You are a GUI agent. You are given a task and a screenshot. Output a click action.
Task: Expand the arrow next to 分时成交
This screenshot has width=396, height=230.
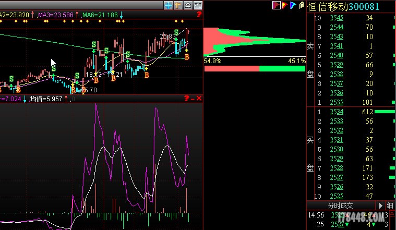coord(380,205)
